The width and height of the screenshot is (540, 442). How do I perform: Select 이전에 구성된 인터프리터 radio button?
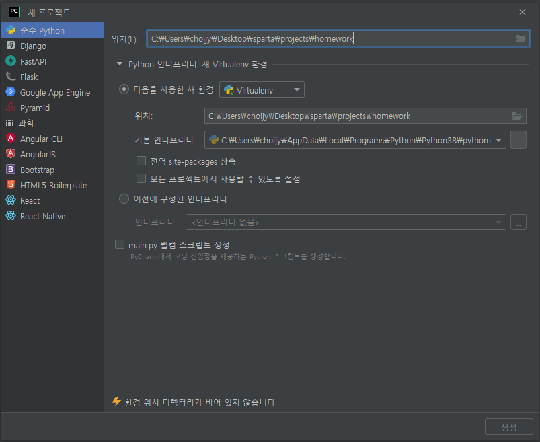[124, 198]
